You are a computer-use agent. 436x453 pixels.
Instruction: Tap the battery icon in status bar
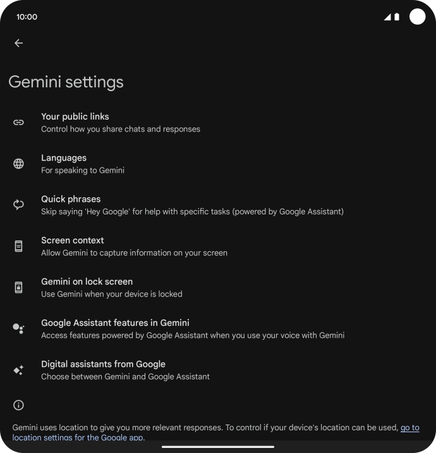point(397,17)
